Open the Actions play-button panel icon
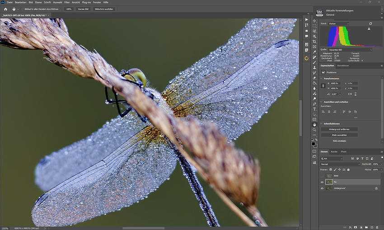Screen dimensions: 384x230 pyautogui.click(x=307, y=19)
